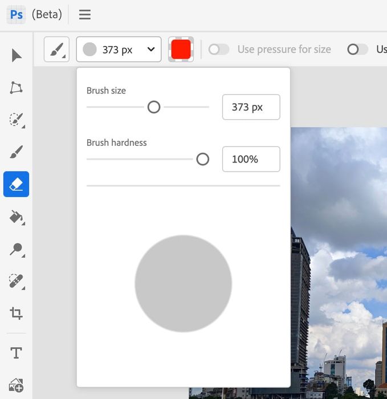Select the Brush tool in sidebar
Image resolution: width=387 pixels, height=399 pixels.
(17, 152)
